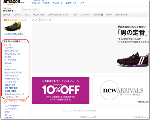Open the クロッグ・サボ category
Screen dimensions: 150x120
click(x=10, y=85)
